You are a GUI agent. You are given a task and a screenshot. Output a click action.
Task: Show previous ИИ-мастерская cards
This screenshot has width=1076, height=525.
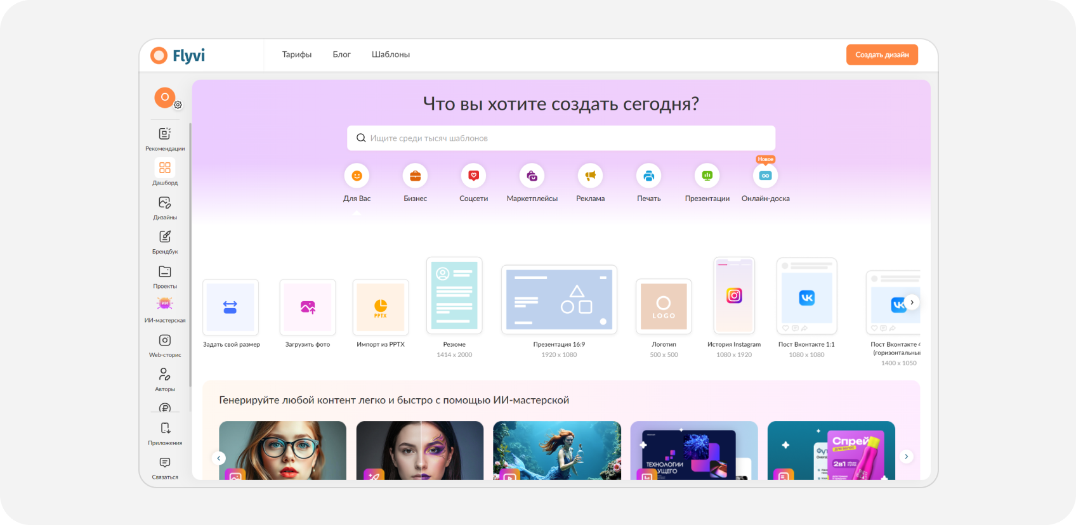pyautogui.click(x=219, y=458)
